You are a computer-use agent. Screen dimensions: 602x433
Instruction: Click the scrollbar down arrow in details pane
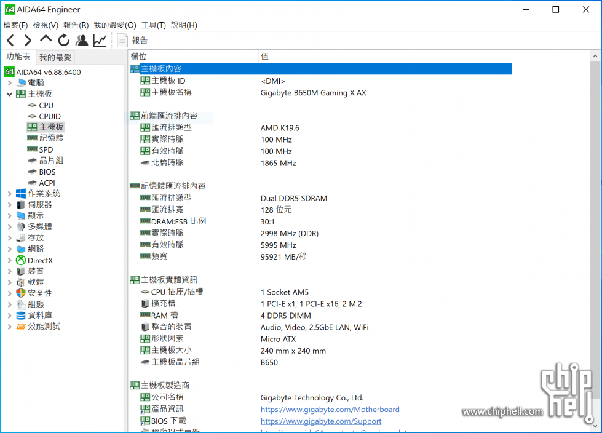(595, 426)
